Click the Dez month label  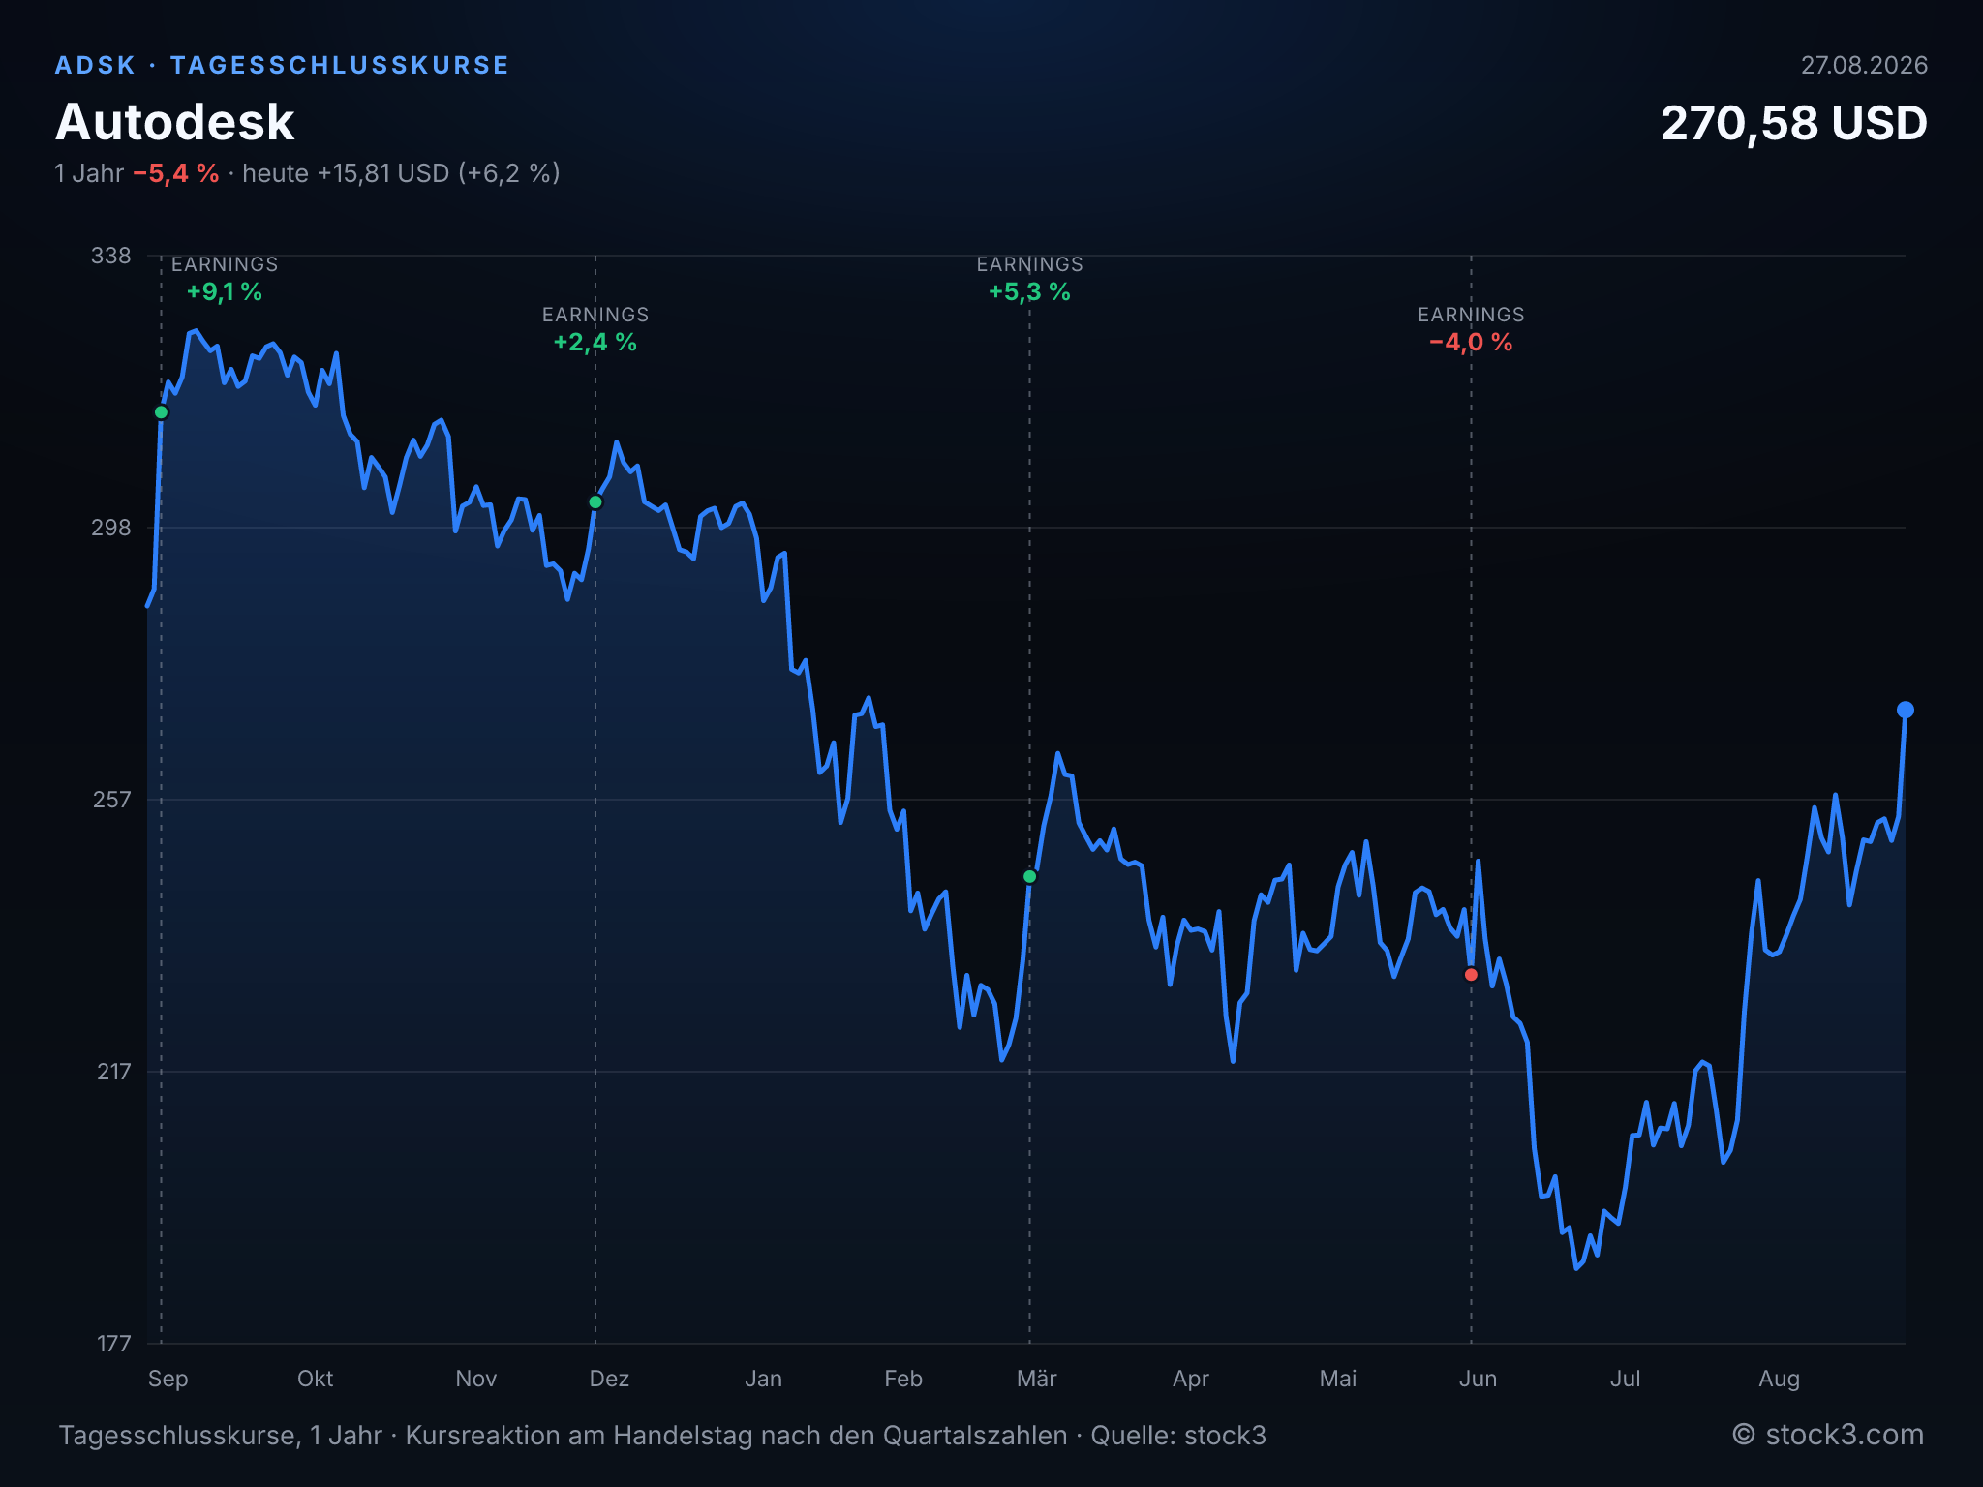pos(610,1379)
